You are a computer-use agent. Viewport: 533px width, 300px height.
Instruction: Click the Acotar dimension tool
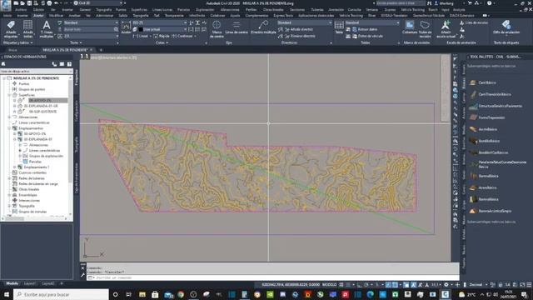coord(126,27)
